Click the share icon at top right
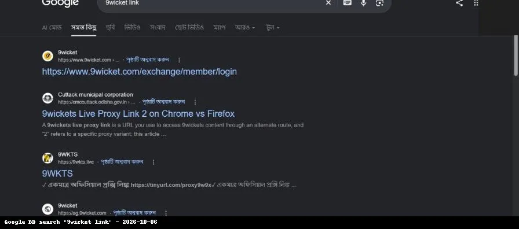This screenshot has width=519, height=229. pos(459,3)
